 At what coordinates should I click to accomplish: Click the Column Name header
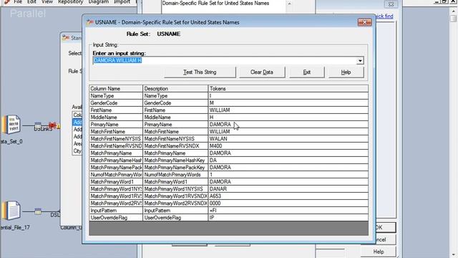(116, 89)
